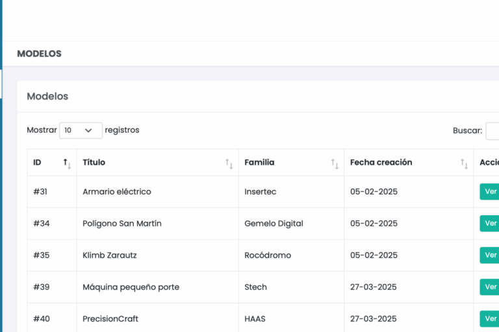This screenshot has height=332, width=499.
Task: Open the Mostrar registros count dropdown
Action: [81, 130]
